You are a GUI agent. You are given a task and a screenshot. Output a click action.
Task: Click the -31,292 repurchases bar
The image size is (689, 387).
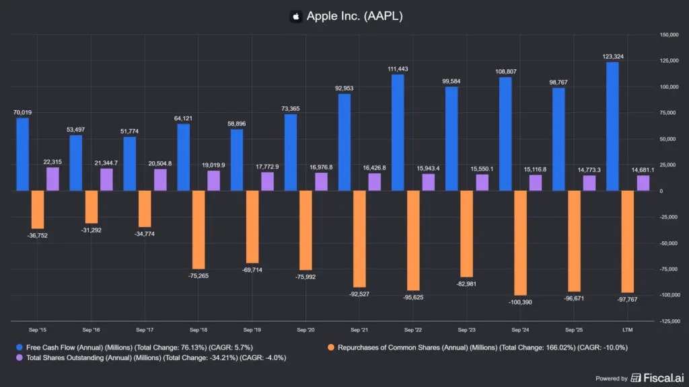tap(92, 207)
